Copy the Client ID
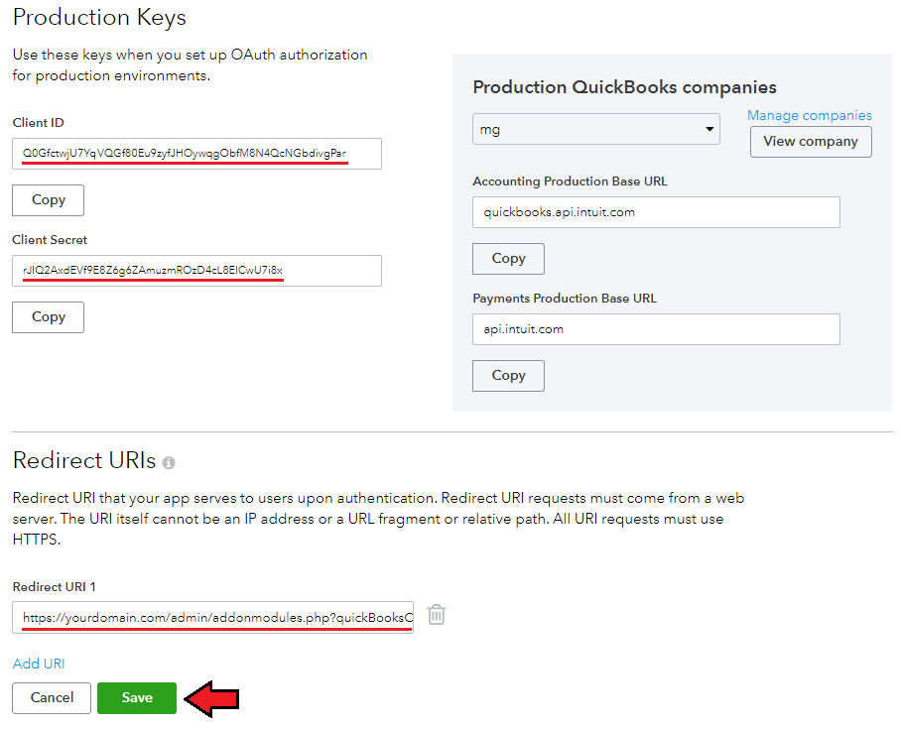The height and width of the screenshot is (729, 901). [x=49, y=200]
